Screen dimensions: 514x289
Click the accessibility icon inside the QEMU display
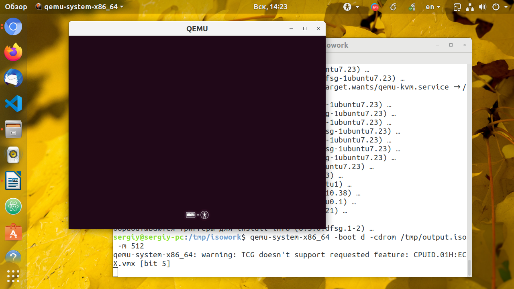[205, 215]
